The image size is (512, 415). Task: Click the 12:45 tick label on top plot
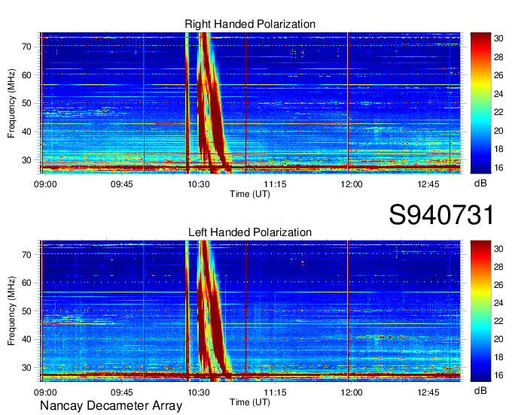428,184
